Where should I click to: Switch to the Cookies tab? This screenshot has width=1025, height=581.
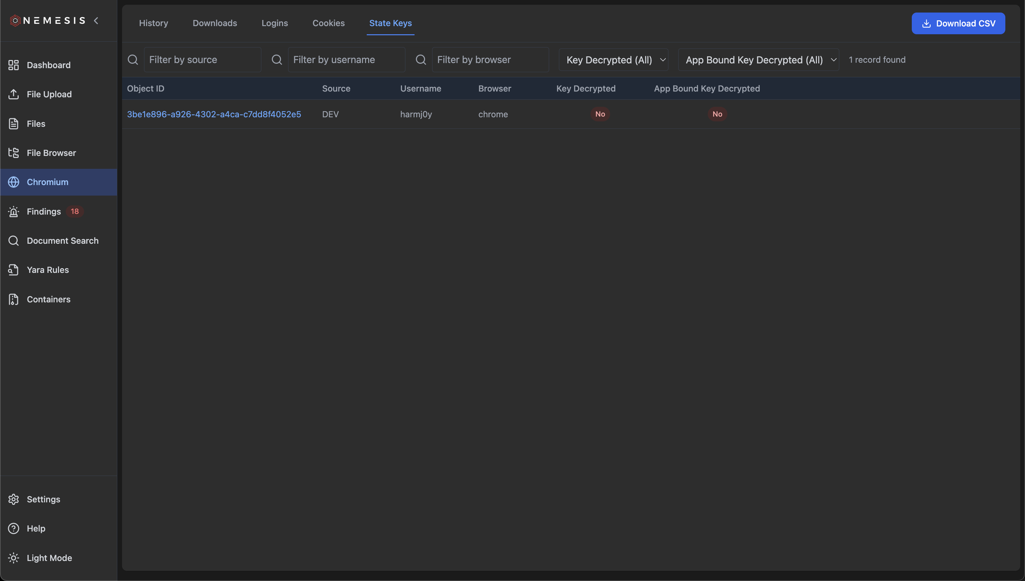pos(328,23)
